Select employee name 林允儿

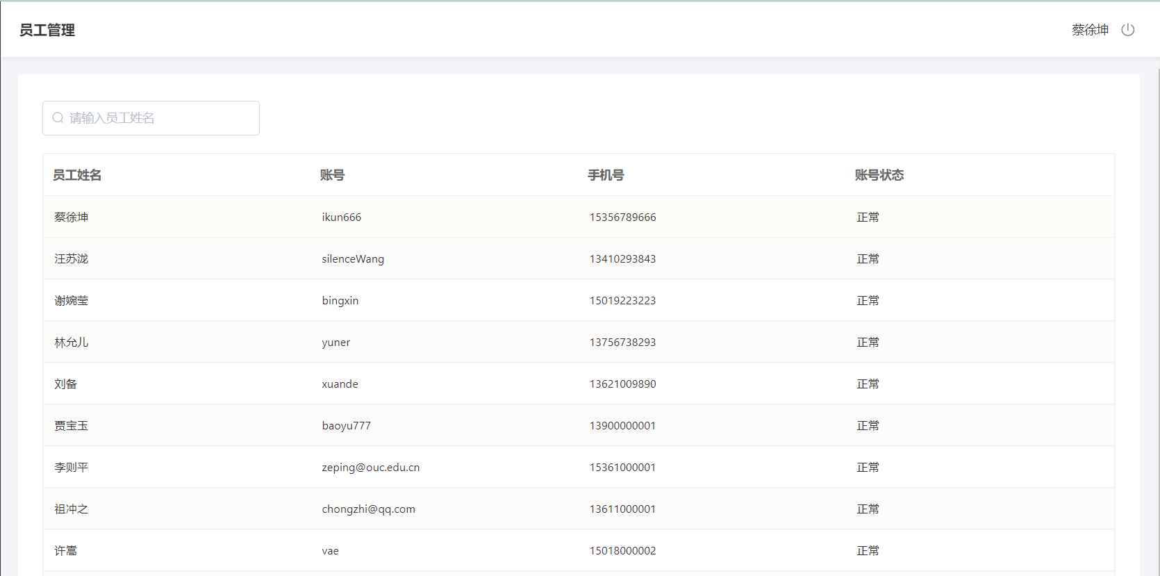pyautogui.click(x=72, y=343)
